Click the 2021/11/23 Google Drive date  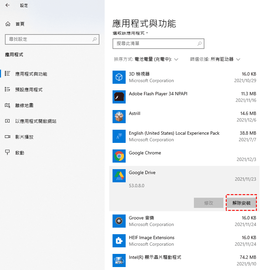245,179
